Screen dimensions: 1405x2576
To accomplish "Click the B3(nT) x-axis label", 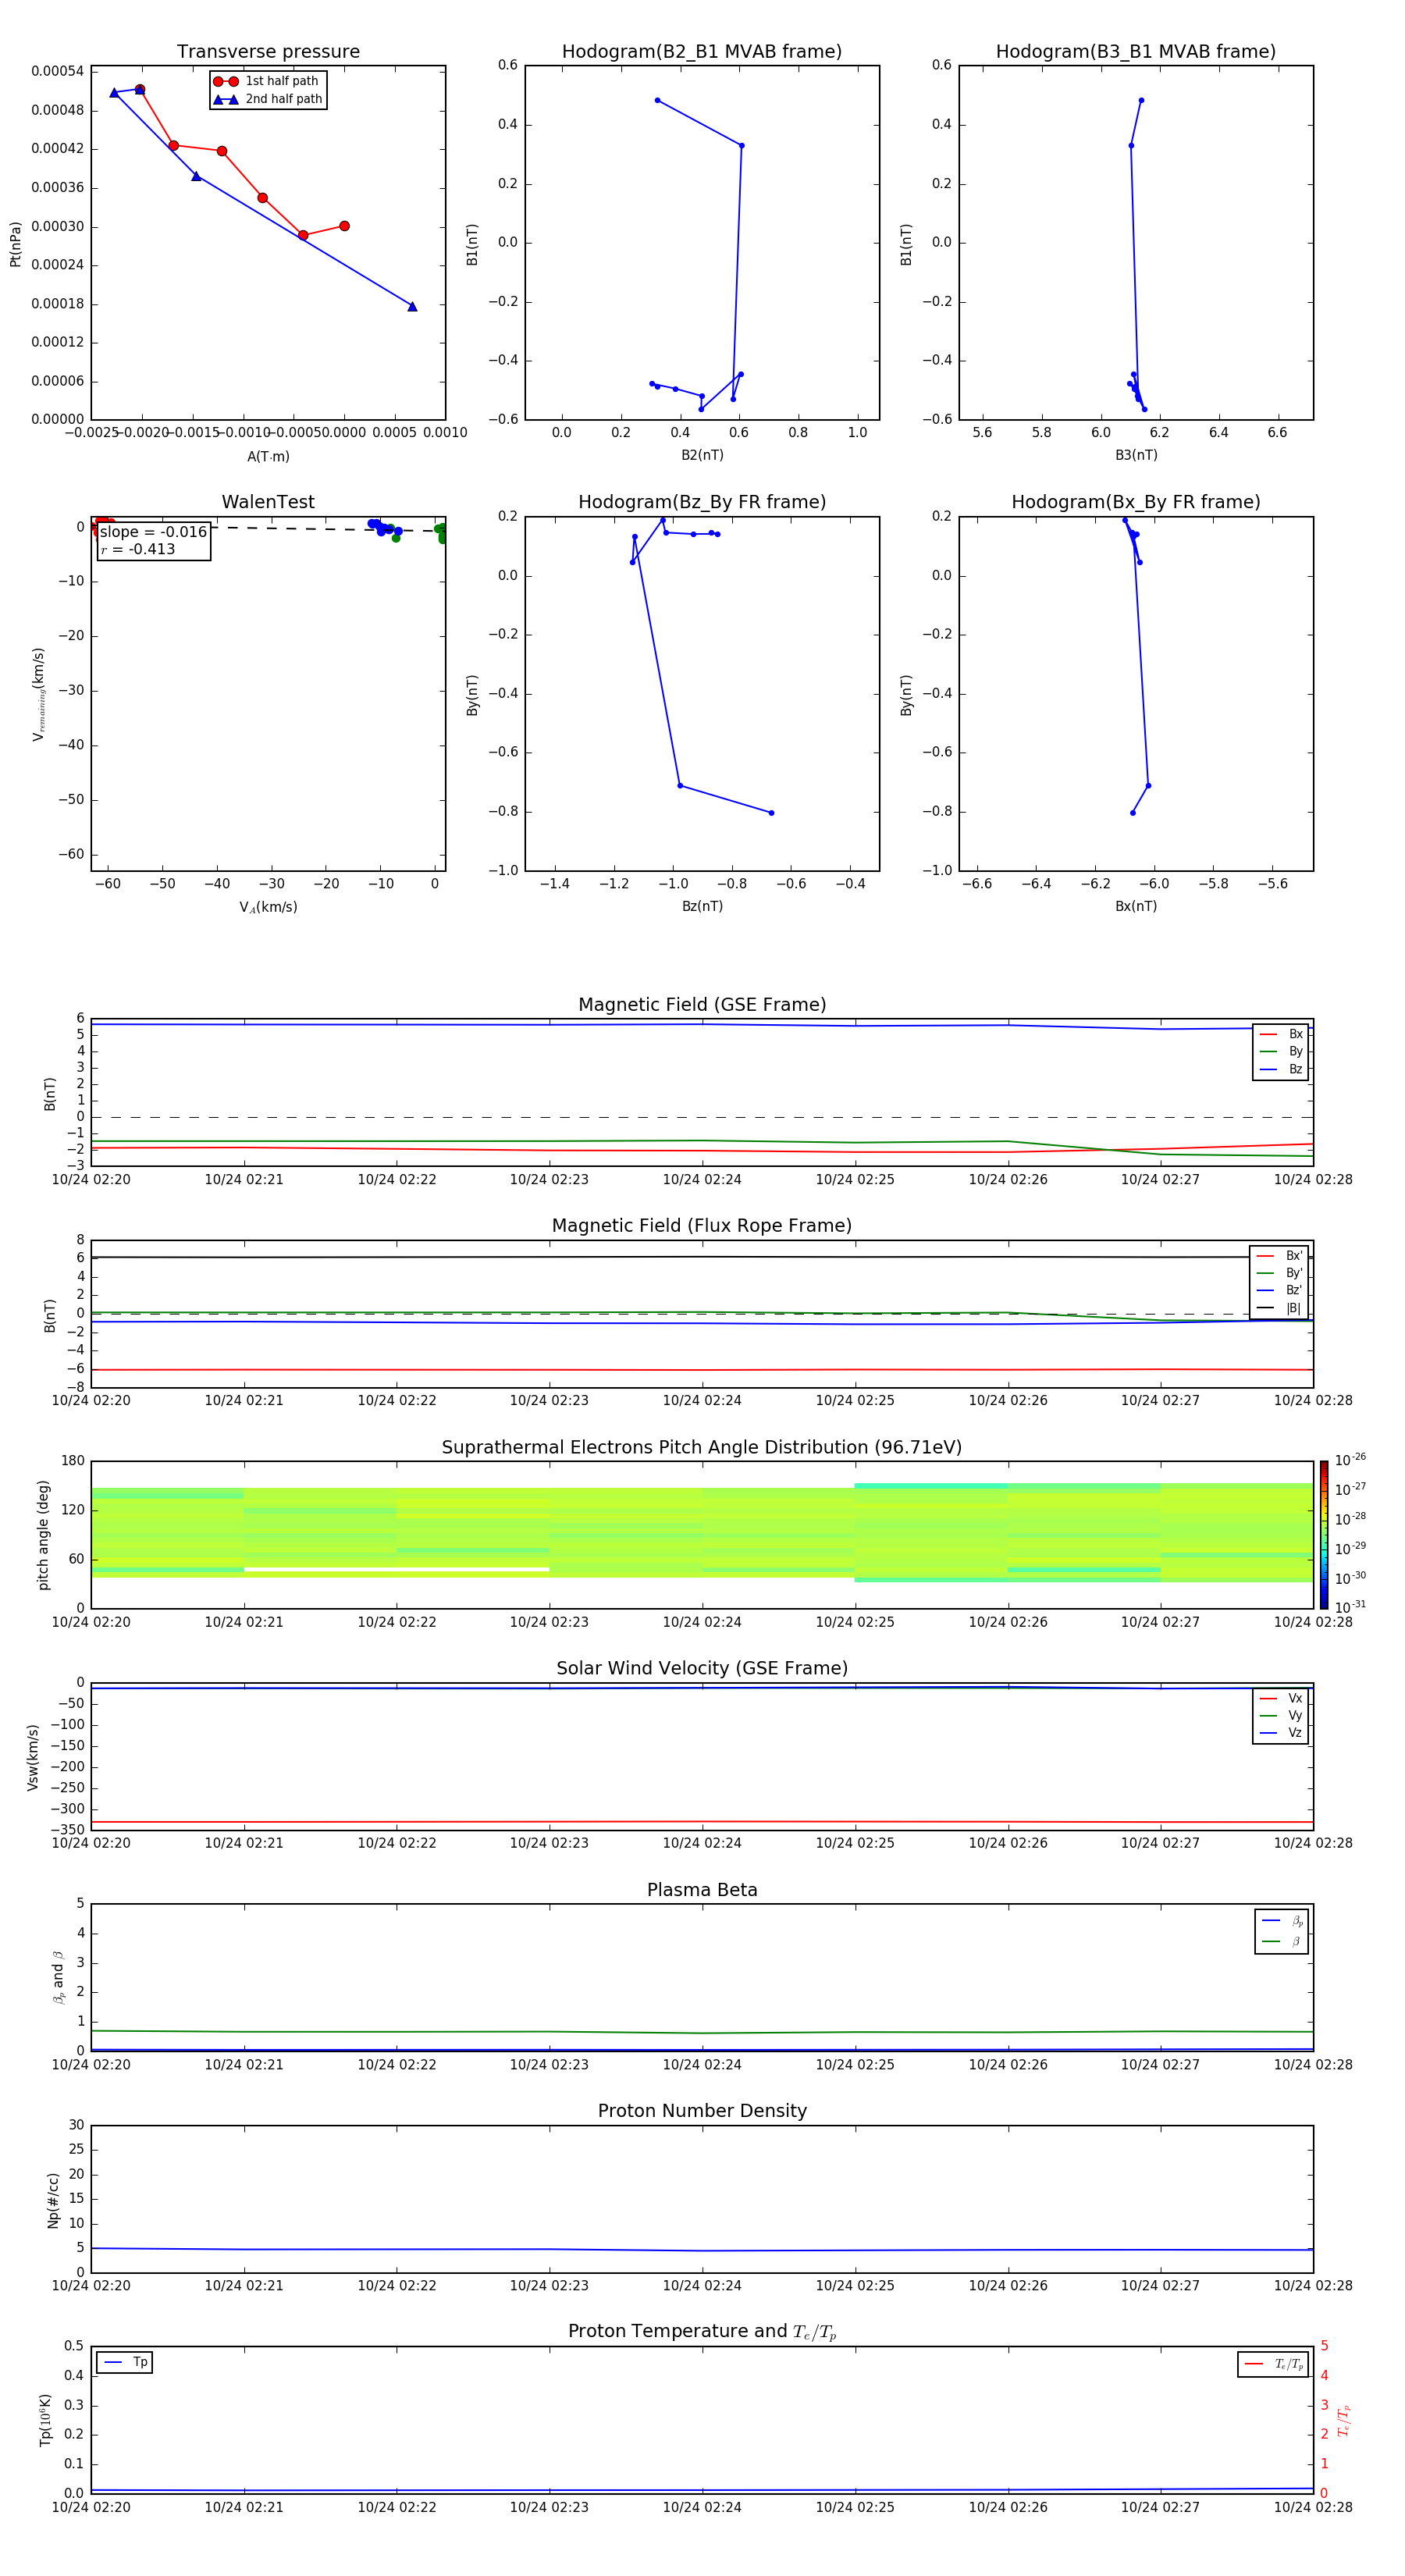I will coord(1136,455).
